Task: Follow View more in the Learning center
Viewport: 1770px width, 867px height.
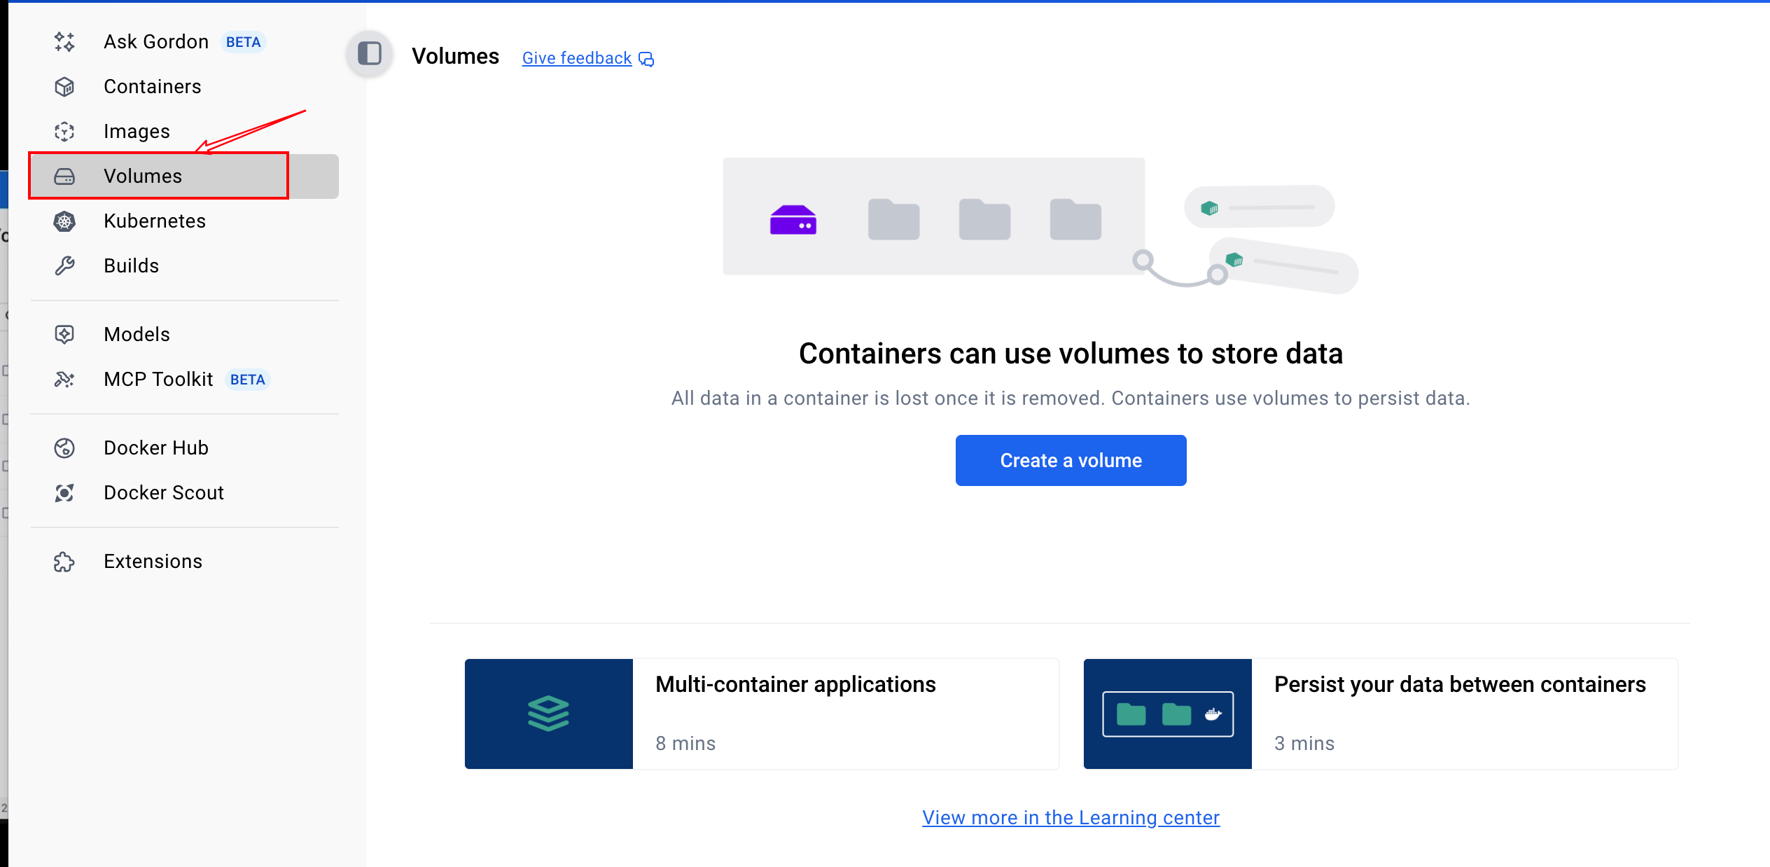Action: (x=1071, y=817)
